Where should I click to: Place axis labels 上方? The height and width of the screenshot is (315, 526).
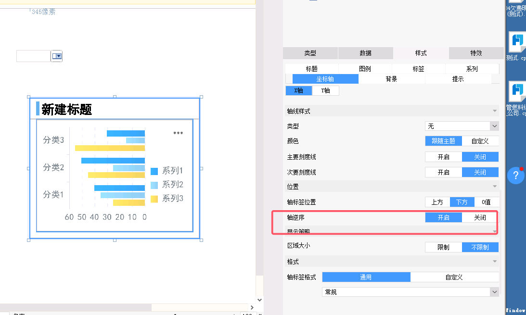tap(437, 202)
